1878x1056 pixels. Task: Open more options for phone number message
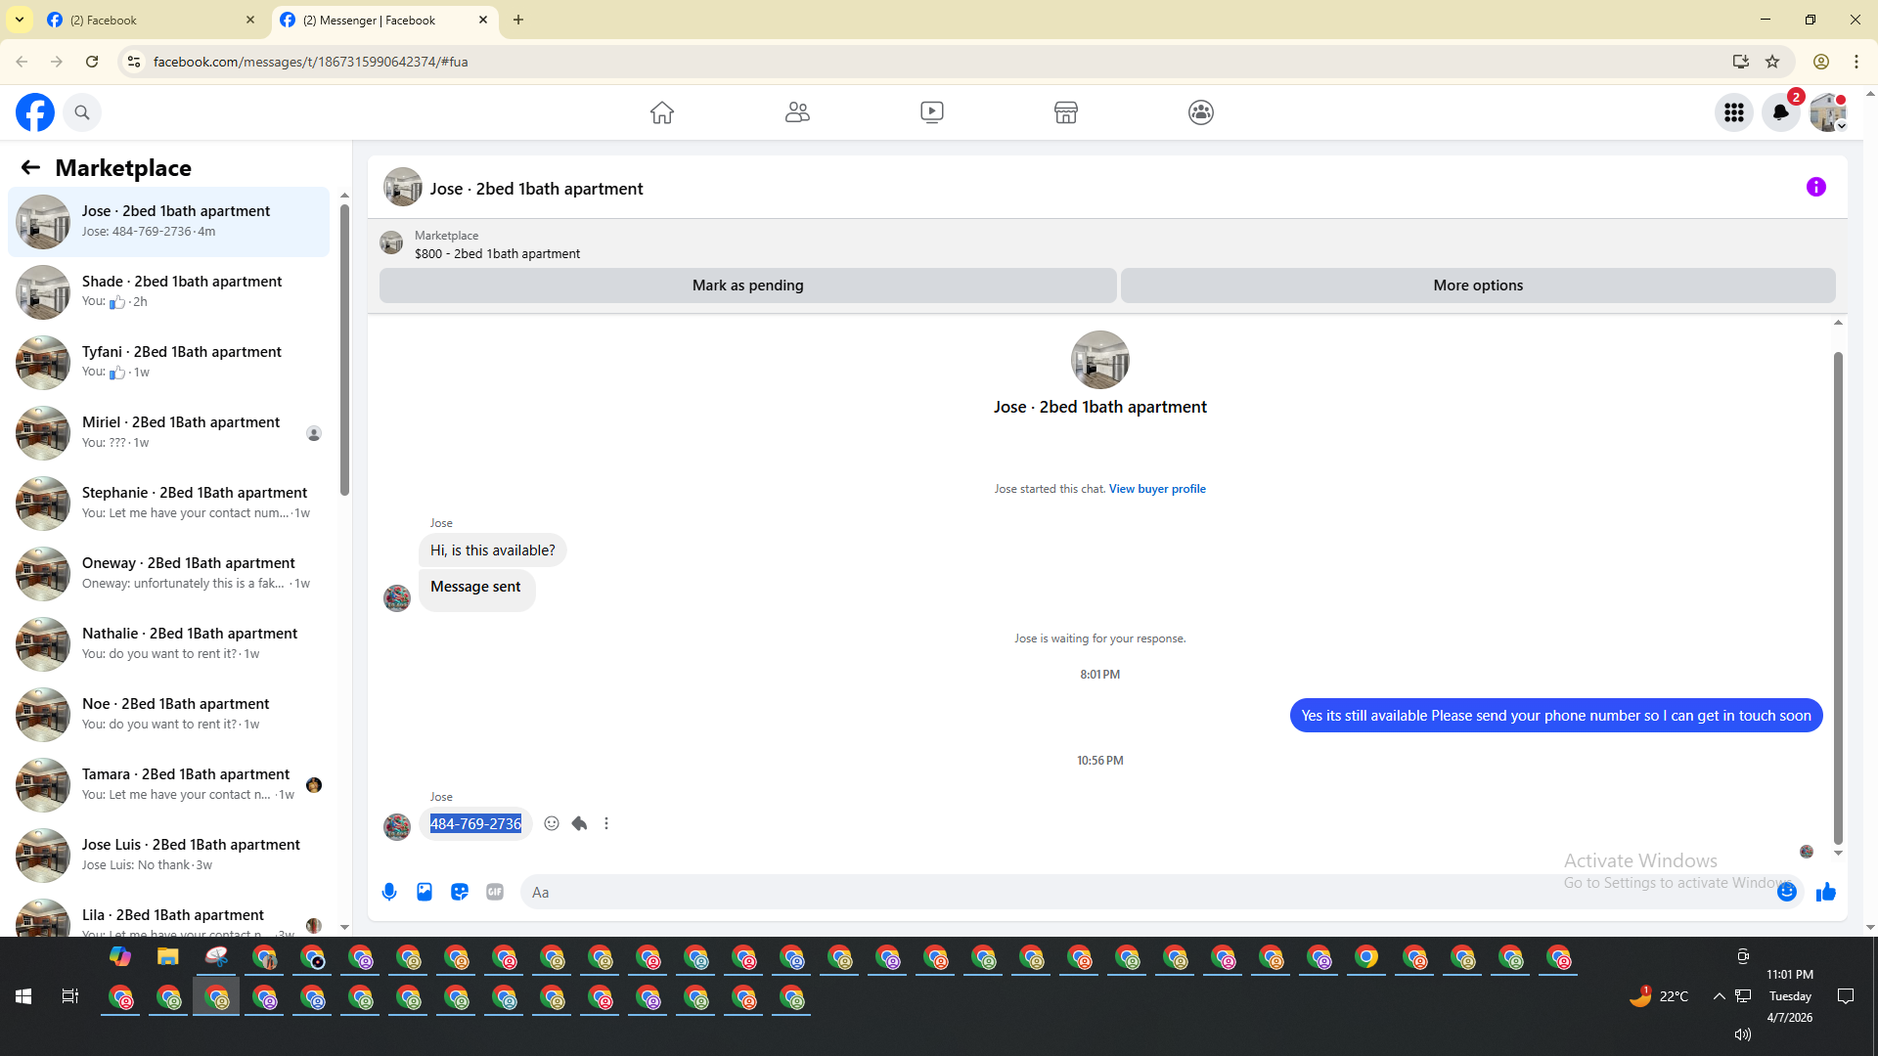pyautogui.click(x=606, y=823)
